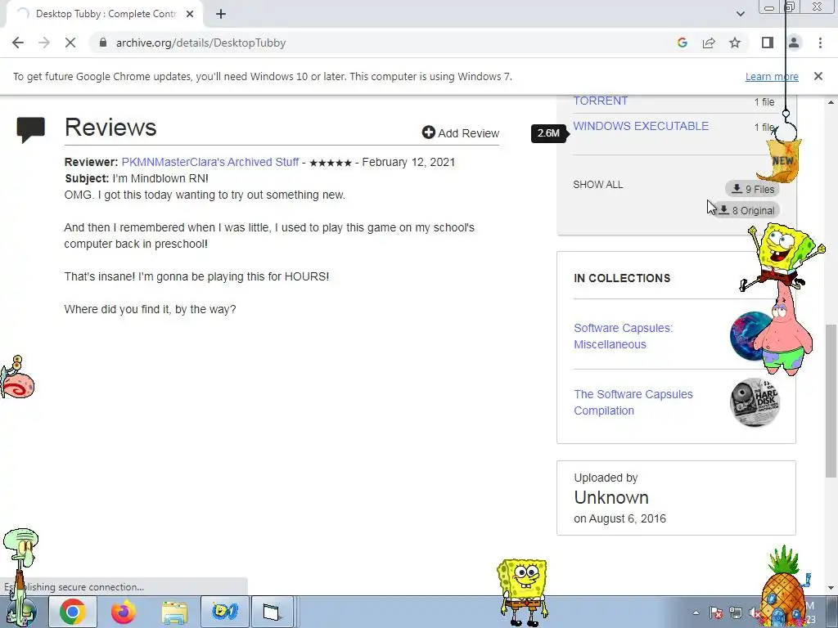Click the Reviews speech bubble icon

click(30, 130)
